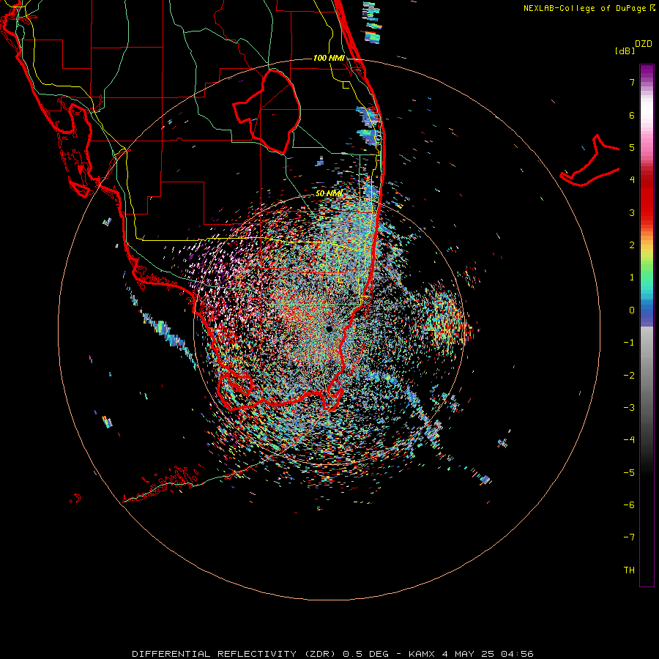The width and height of the screenshot is (659, 659).
Task: Click the KAMX radar site dot
Action: (x=329, y=329)
